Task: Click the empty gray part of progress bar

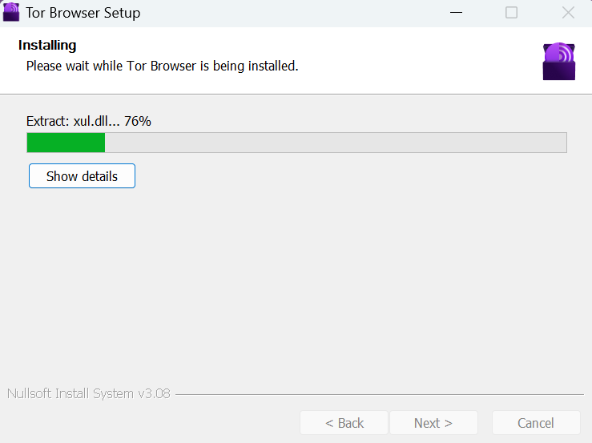Action: [x=336, y=143]
